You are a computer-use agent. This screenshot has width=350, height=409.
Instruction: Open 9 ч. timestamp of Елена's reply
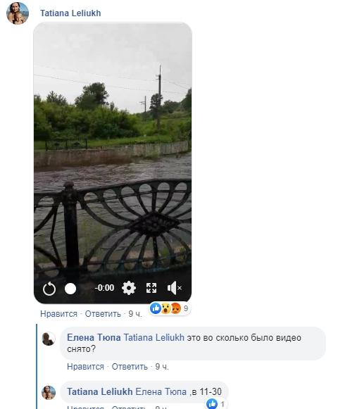pyautogui.click(x=162, y=367)
